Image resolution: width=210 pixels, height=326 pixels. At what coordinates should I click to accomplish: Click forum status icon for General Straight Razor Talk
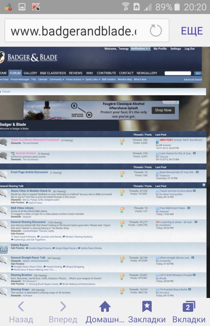4,260
